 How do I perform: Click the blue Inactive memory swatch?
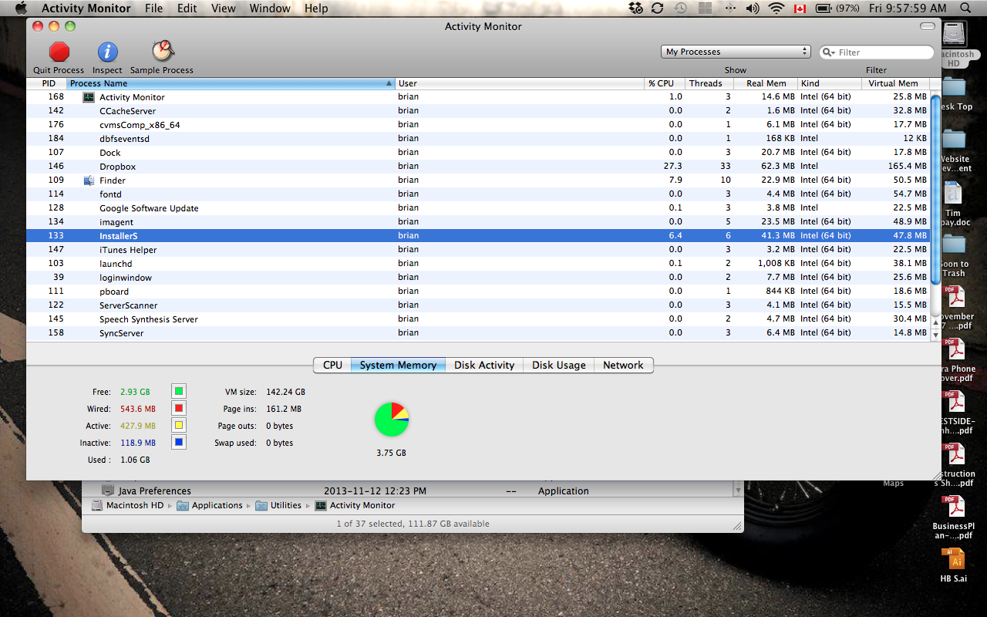(x=179, y=443)
